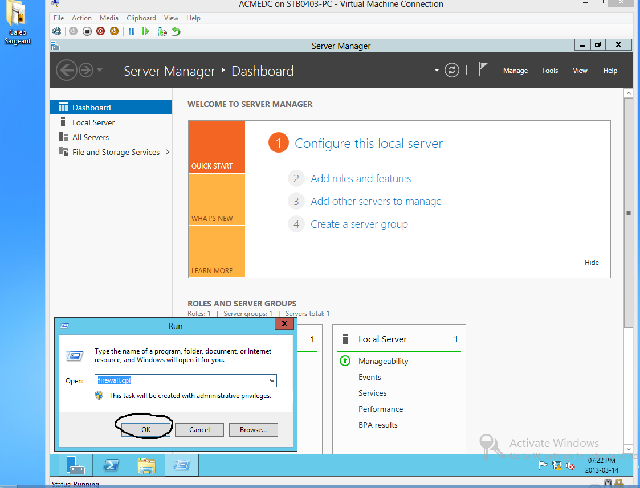Click Create a server group

click(x=359, y=224)
